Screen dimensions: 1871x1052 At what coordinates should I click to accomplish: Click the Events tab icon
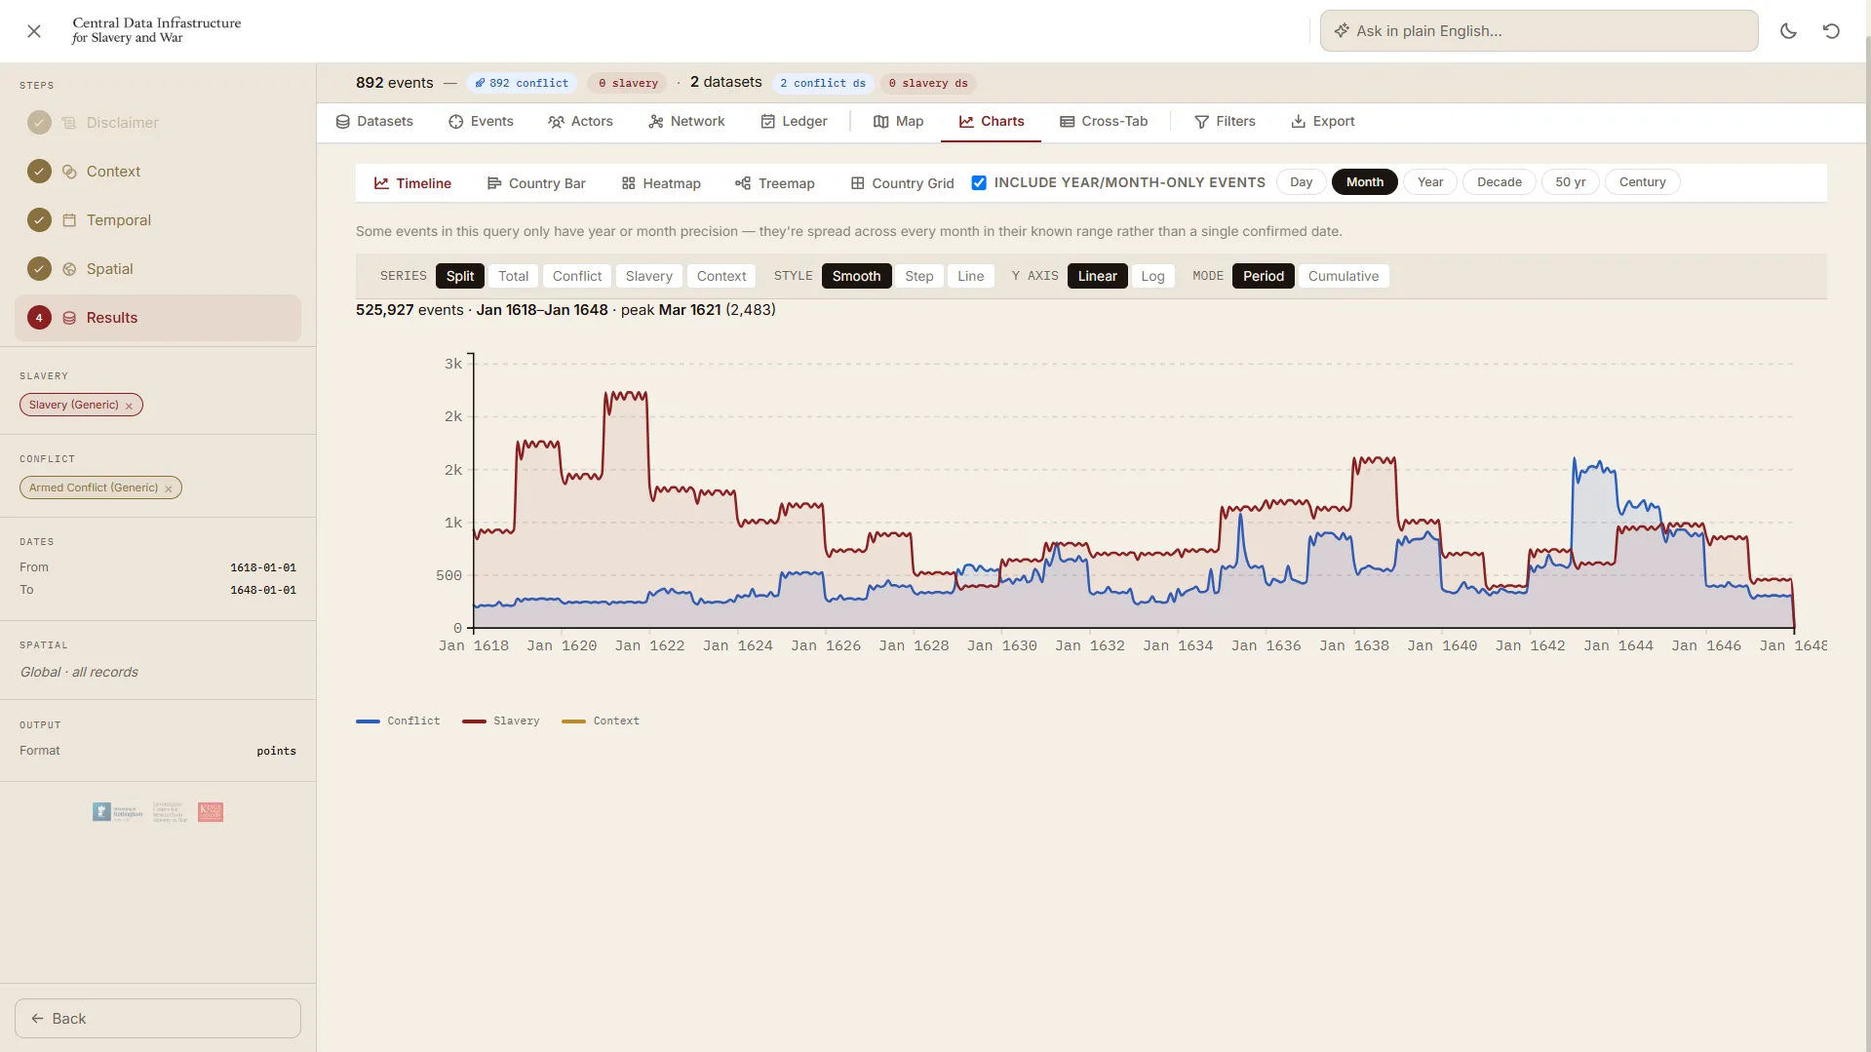click(455, 122)
